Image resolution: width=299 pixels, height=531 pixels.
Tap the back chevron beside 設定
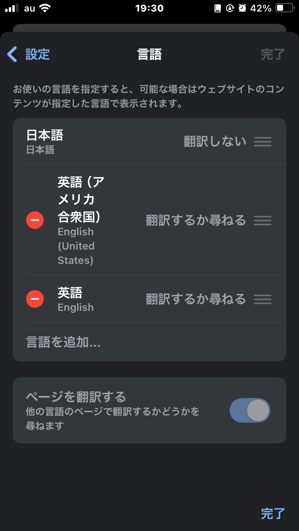coord(12,54)
